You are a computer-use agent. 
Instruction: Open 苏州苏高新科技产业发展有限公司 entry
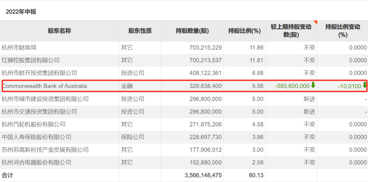point(45,150)
